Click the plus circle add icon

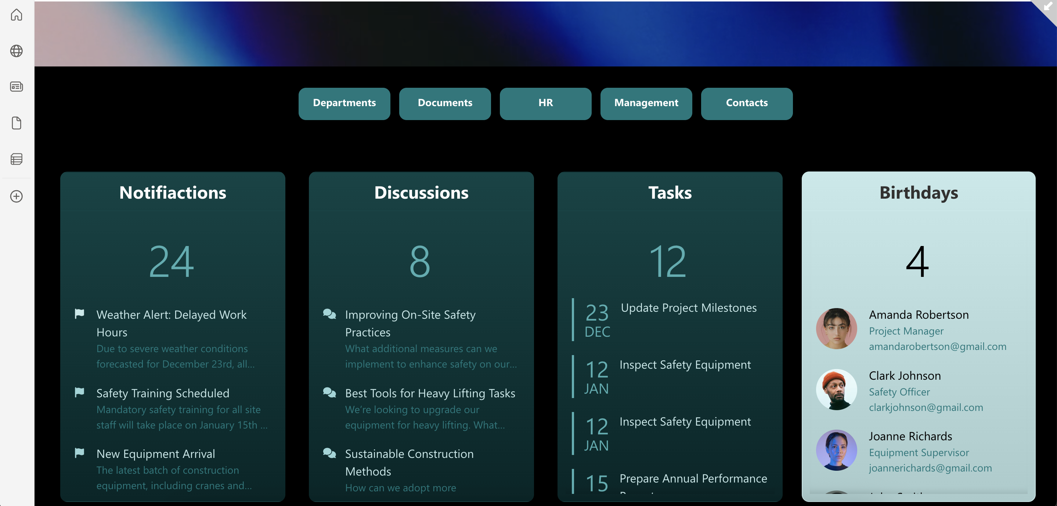pyautogui.click(x=17, y=196)
